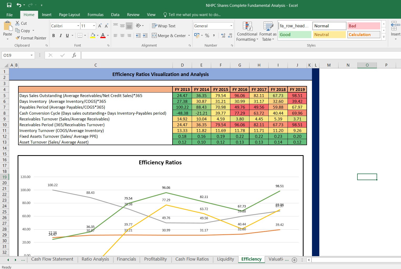Click the Copy icon

click(18, 31)
